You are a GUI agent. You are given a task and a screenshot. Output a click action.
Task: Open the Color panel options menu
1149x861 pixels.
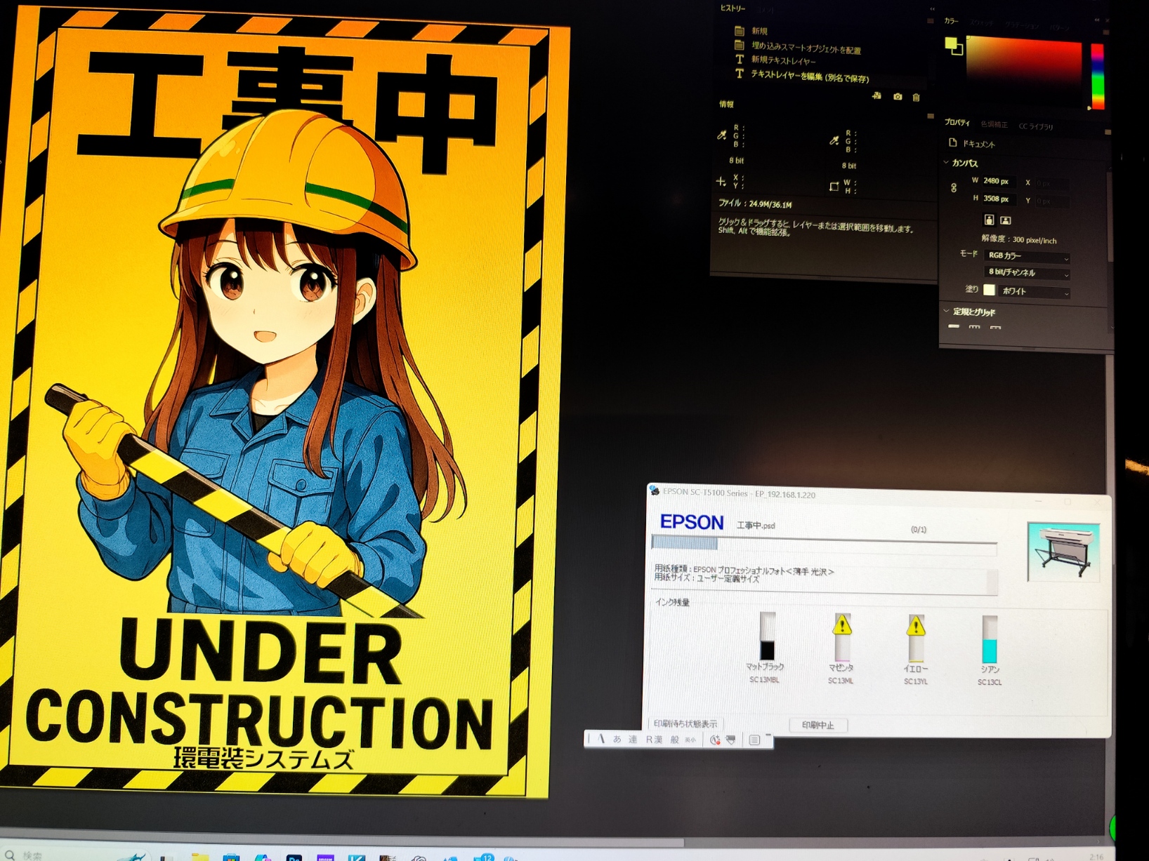pos(1106,32)
